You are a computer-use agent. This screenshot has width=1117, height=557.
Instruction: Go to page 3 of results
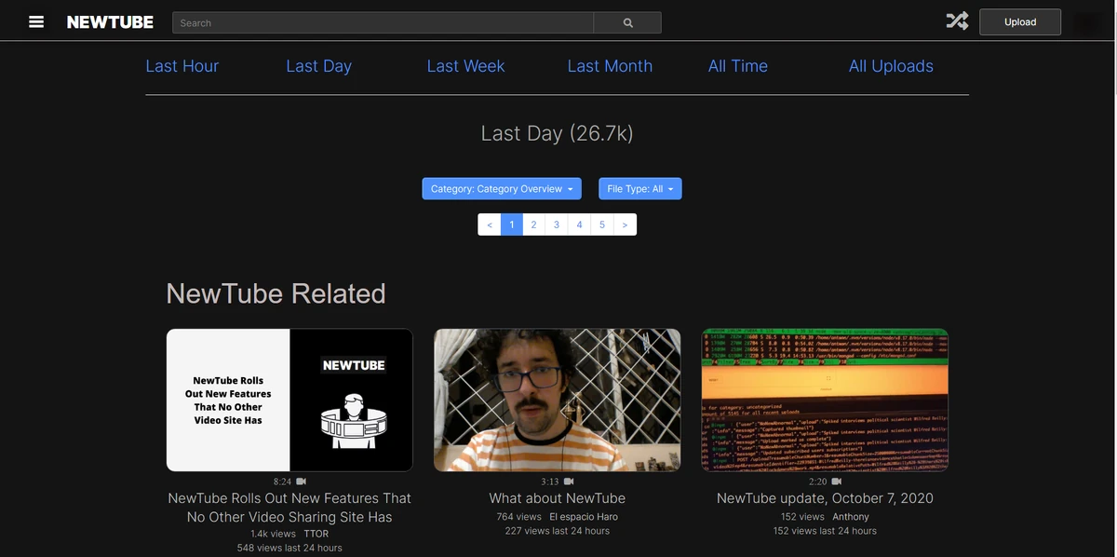pos(556,224)
